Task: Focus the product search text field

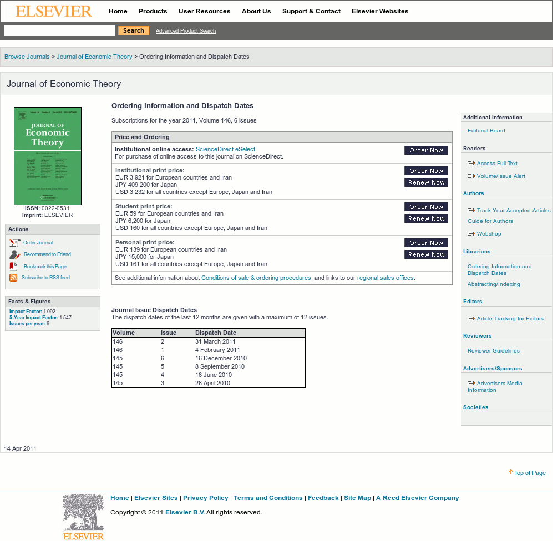Action: [x=60, y=30]
